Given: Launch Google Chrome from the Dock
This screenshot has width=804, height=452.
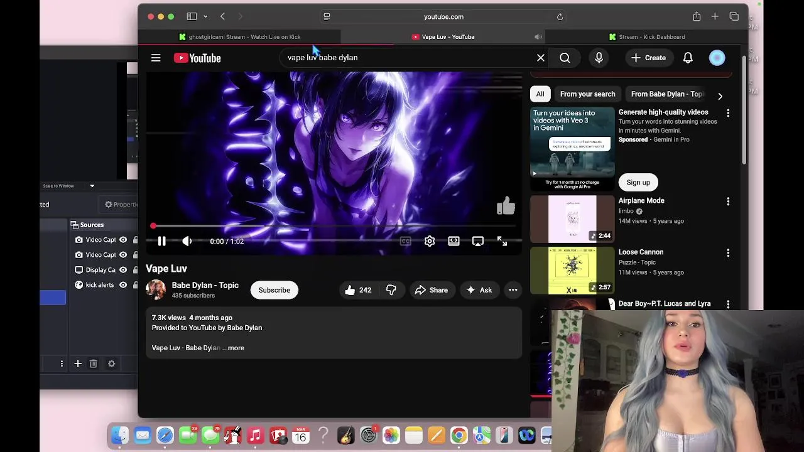Looking at the screenshot, I should 459,435.
